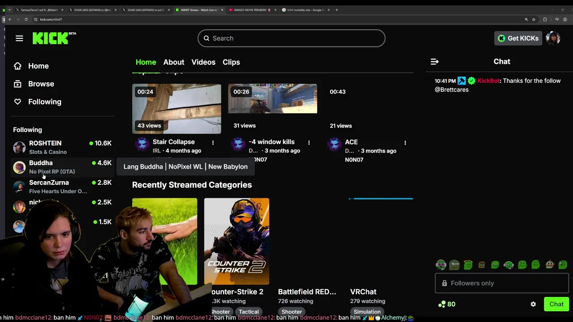Open a new browser tab
The height and width of the screenshot is (322, 573).
pyautogui.click(x=337, y=10)
